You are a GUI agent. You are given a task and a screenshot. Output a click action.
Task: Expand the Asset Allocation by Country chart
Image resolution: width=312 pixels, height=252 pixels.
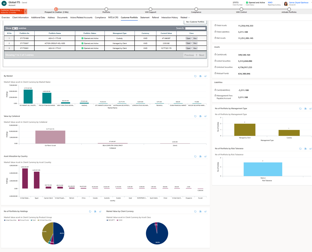205,156
